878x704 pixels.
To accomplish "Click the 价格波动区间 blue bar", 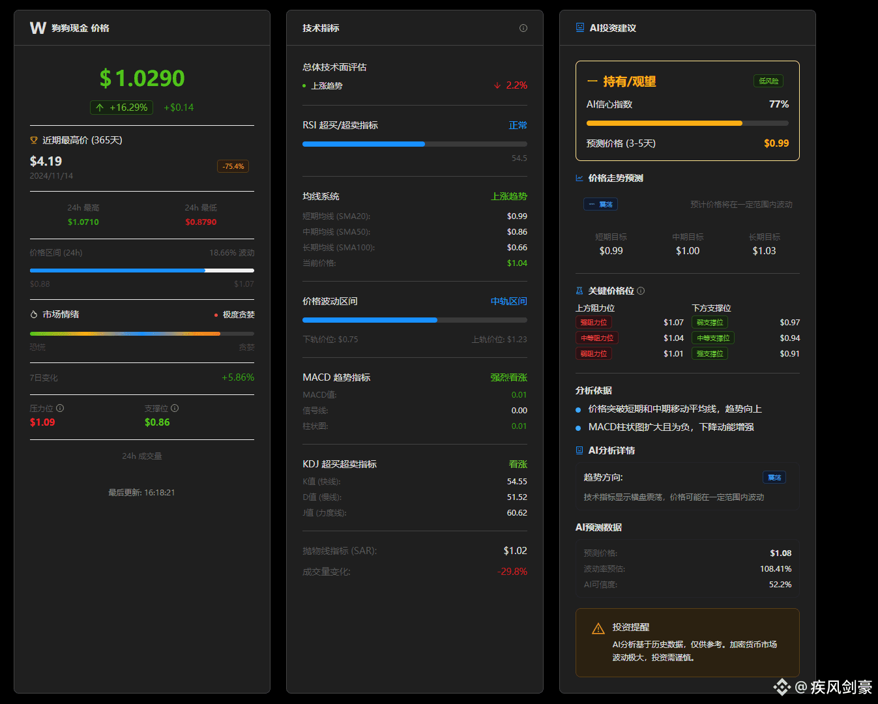I will pyautogui.click(x=415, y=320).
